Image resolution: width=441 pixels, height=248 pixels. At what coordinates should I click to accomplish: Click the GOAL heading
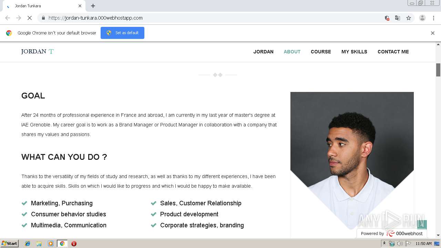tap(33, 96)
